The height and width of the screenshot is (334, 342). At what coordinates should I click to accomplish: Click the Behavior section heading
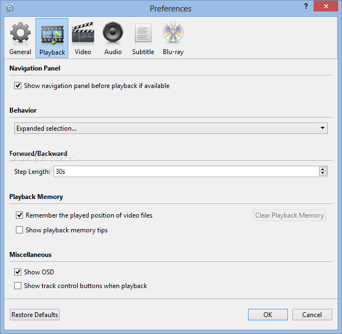pyautogui.click(x=23, y=110)
